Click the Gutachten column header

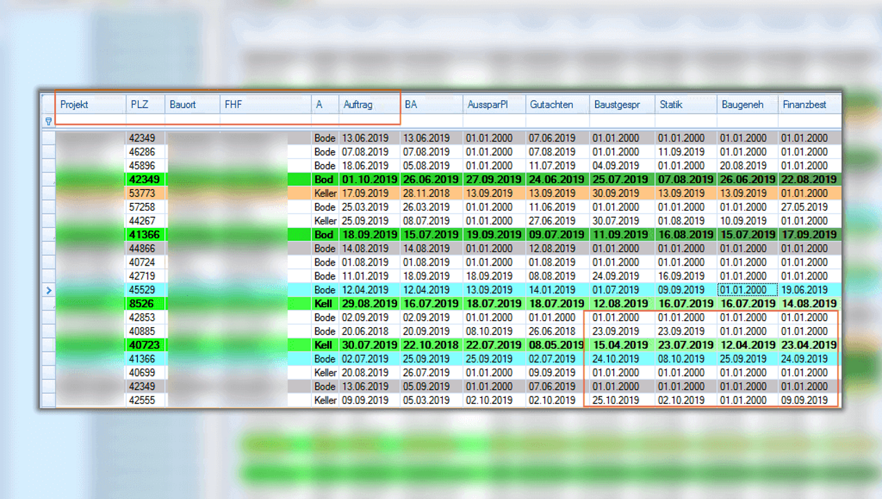[x=556, y=105]
